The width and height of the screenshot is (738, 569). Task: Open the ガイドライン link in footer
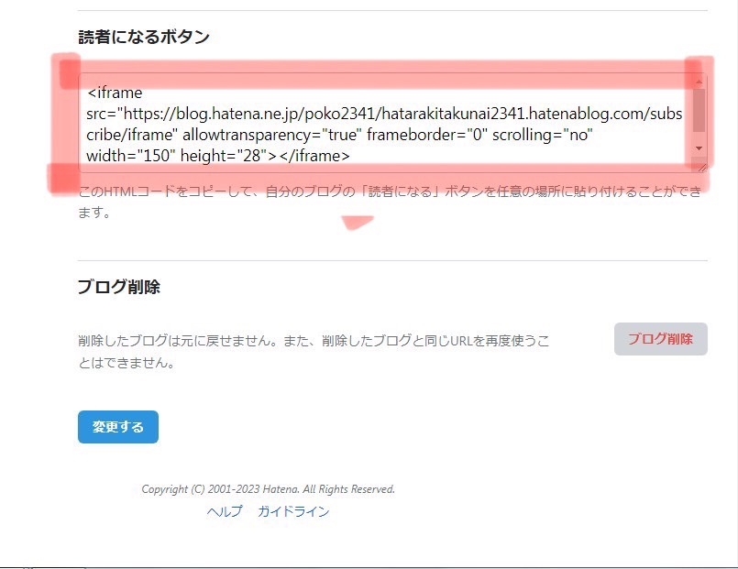(293, 511)
